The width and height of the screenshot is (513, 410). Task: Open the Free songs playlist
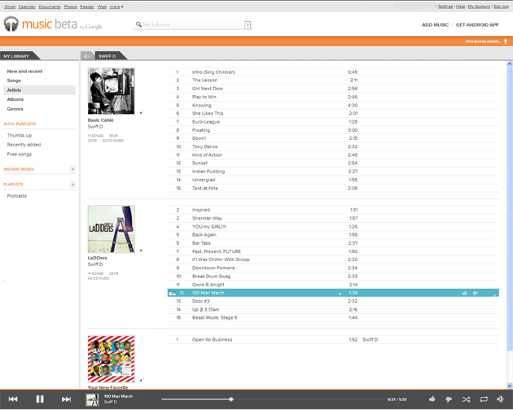(20, 154)
